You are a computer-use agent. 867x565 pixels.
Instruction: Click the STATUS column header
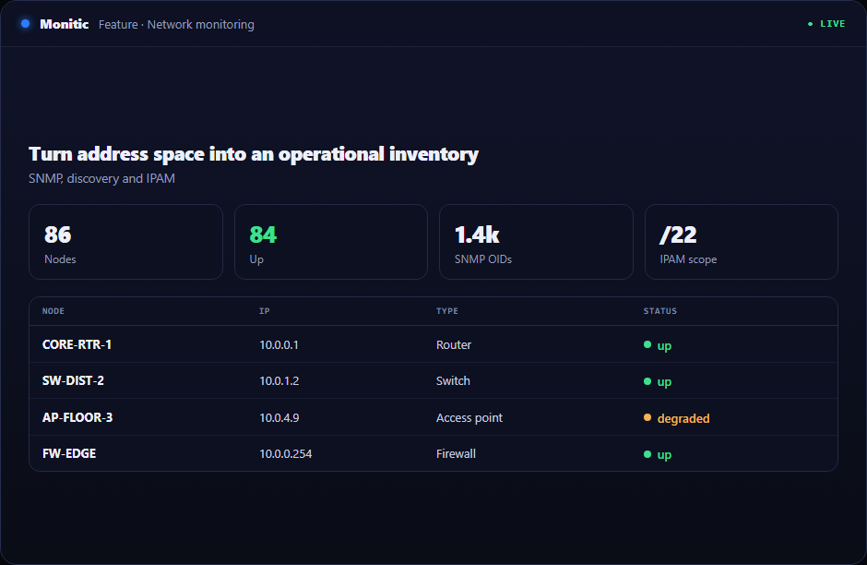(x=659, y=311)
